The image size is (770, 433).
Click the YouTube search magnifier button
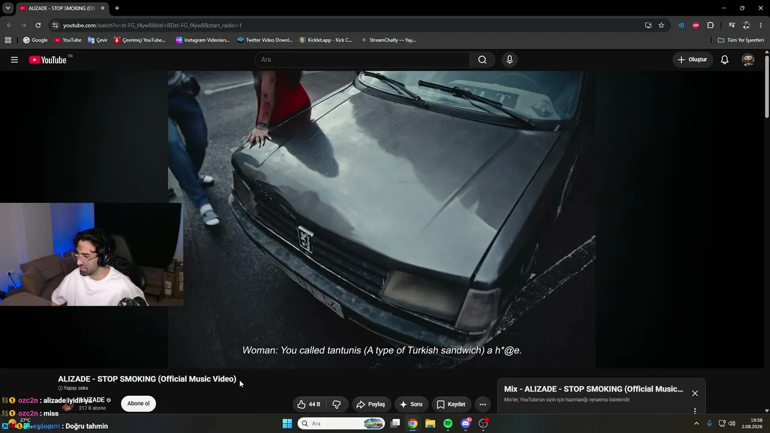click(482, 60)
